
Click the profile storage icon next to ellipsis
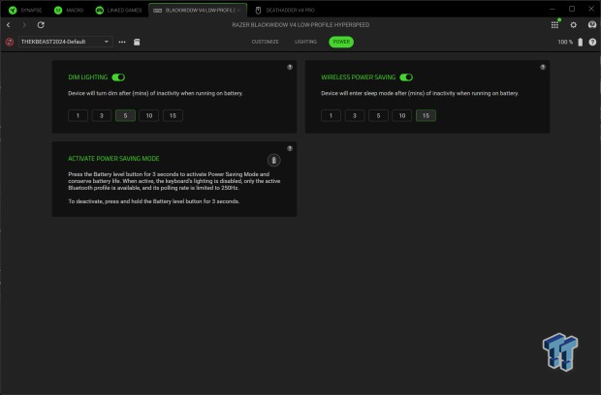[x=137, y=42]
